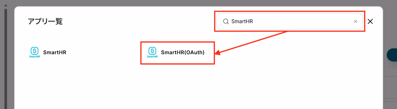Close the アプリ一覧 dialog
The height and width of the screenshot is (109, 397).
click(370, 21)
